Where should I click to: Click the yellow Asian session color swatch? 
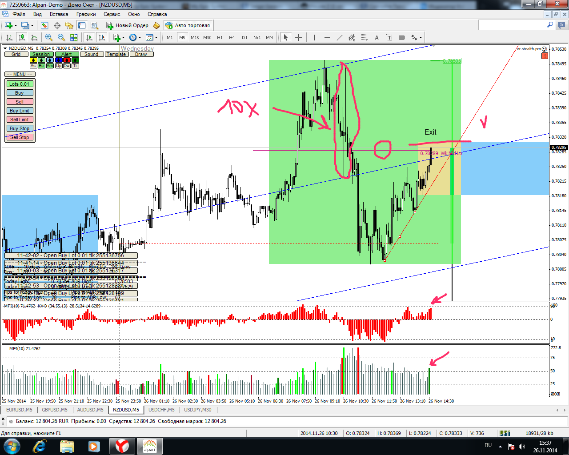pos(33,60)
